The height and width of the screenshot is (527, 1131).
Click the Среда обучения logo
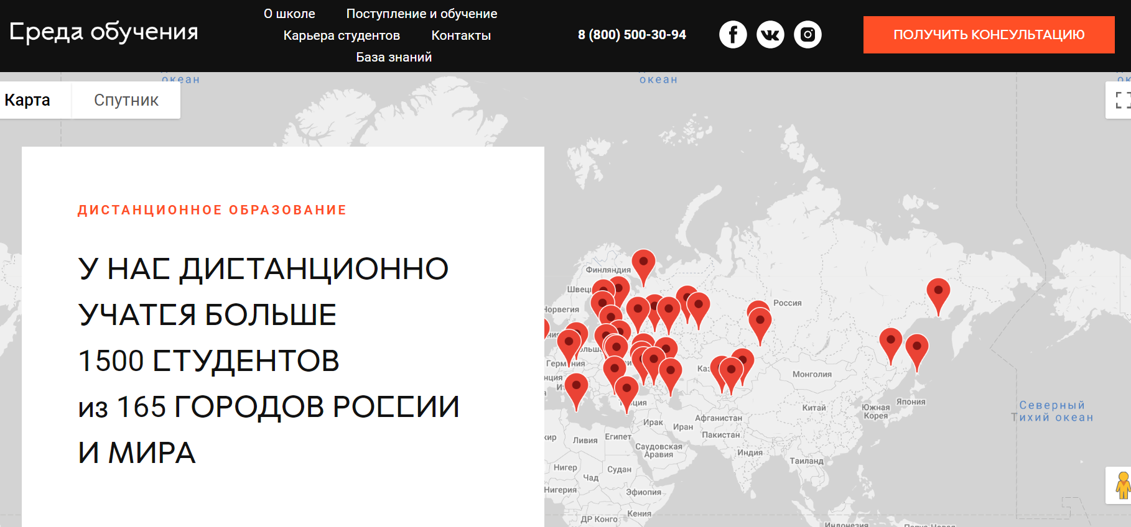104,32
